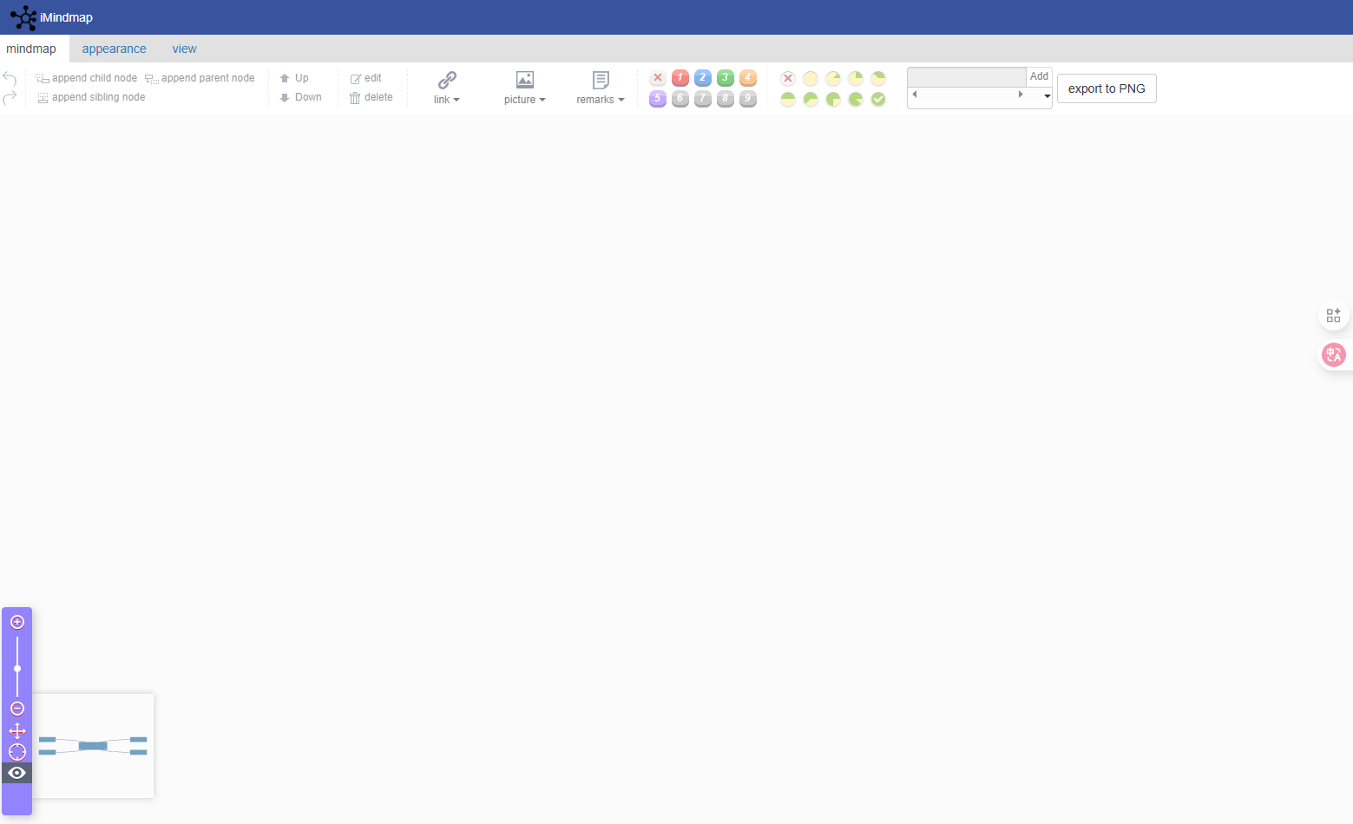This screenshot has height=824, width=1353.
Task: Clear progress with the round X icon
Action: pos(788,78)
